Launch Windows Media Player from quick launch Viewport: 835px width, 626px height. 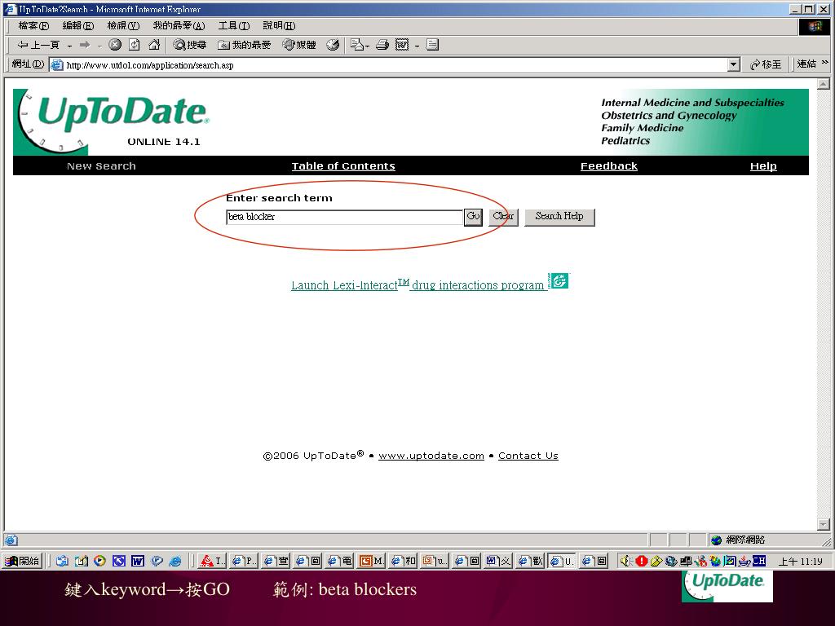click(x=99, y=561)
